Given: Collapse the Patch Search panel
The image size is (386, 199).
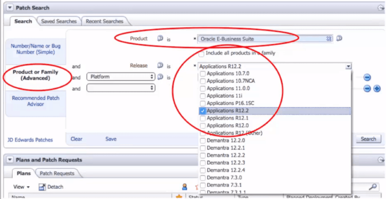Looking at the screenshot, I should point(9,8).
